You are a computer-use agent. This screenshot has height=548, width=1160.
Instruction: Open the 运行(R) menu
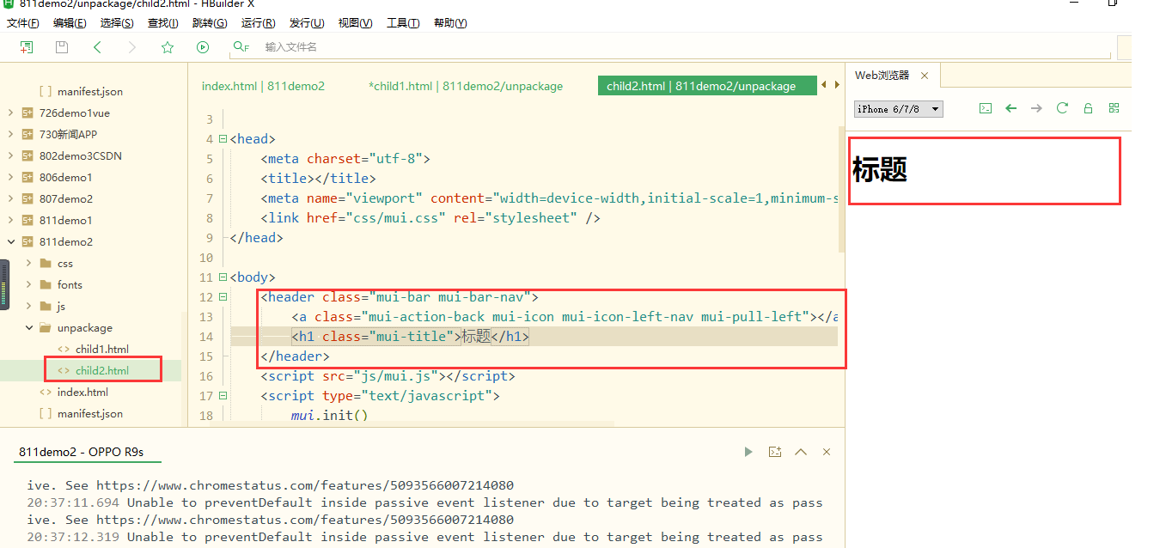click(259, 23)
